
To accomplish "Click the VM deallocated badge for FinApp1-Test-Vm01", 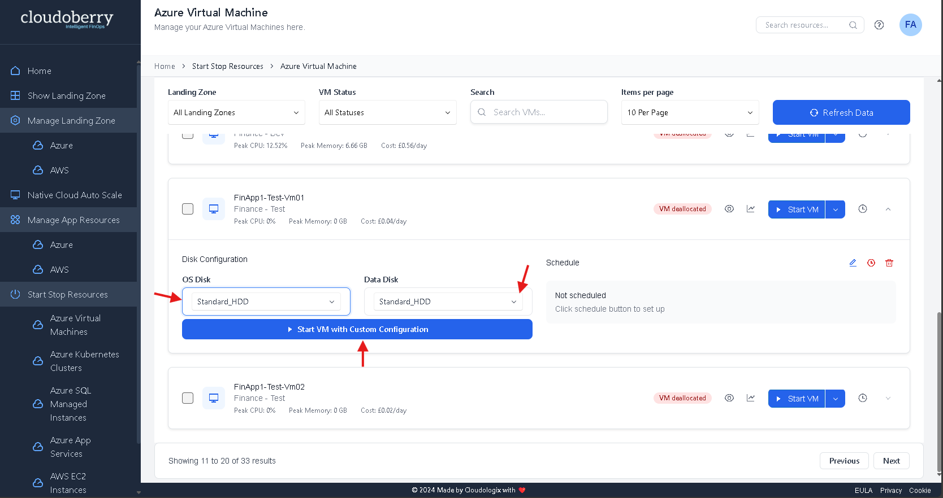I will [682, 209].
